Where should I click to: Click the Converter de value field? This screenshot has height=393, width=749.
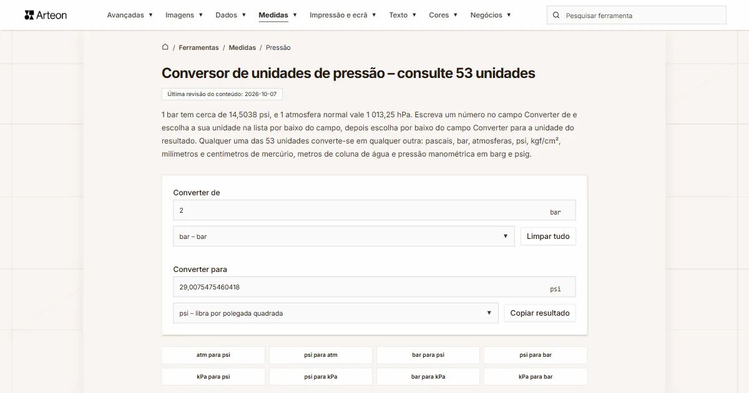pos(374,210)
